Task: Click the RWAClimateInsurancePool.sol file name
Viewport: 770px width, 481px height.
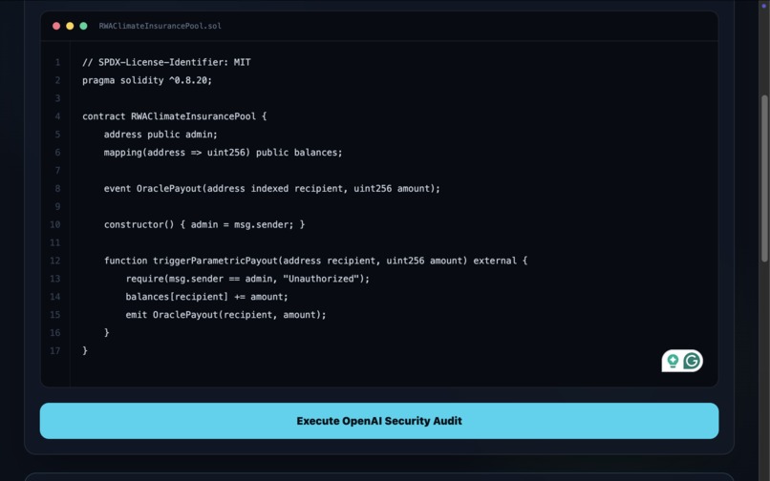Action: click(x=160, y=26)
